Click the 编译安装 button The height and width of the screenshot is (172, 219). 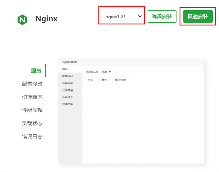pos(162,16)
